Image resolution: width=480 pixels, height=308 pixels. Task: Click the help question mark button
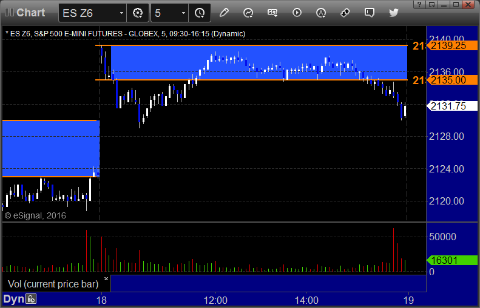[x=419, y=4]
